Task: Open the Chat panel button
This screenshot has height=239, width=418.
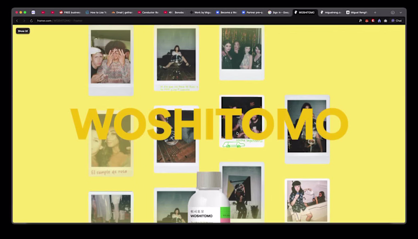Action: pos(397,20)
